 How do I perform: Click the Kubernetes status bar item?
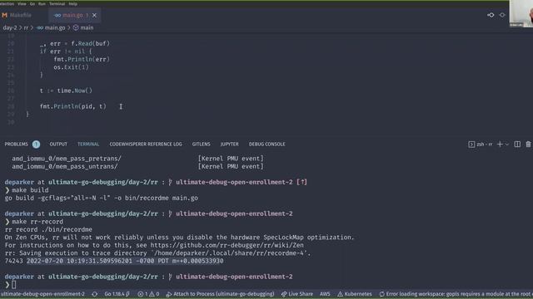355,294
